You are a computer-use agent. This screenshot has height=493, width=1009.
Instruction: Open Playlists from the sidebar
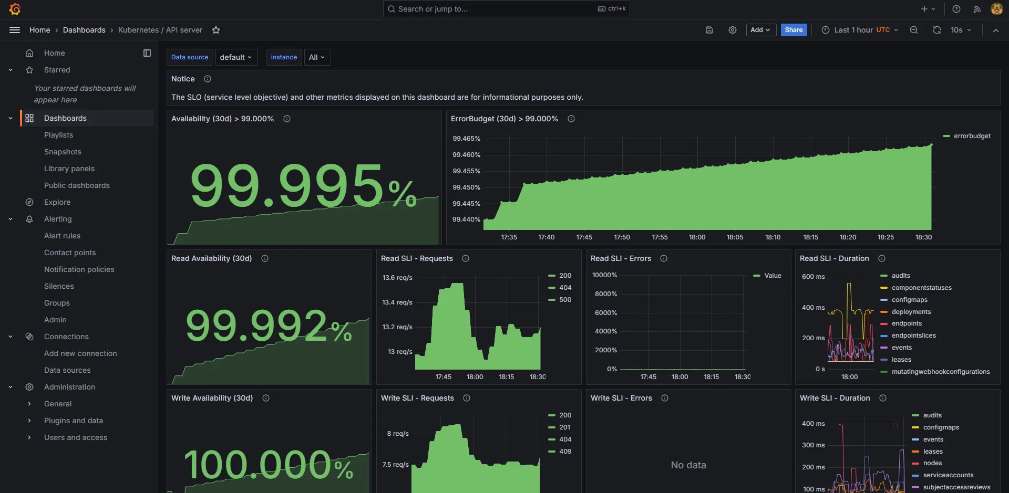58,135
